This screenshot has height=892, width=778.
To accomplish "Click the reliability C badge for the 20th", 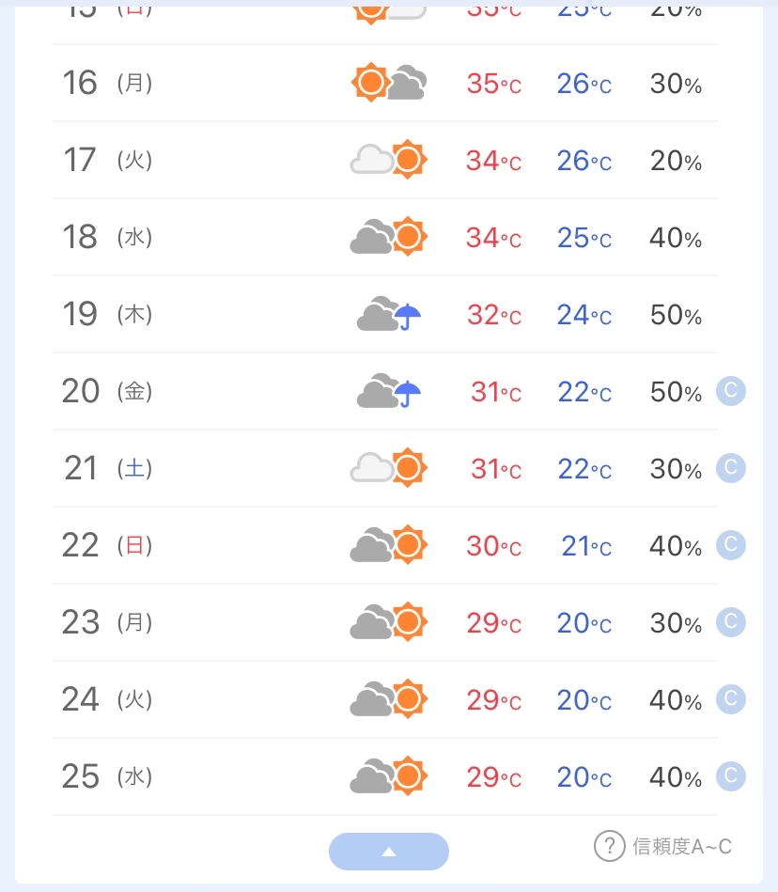I will point(730,390).
